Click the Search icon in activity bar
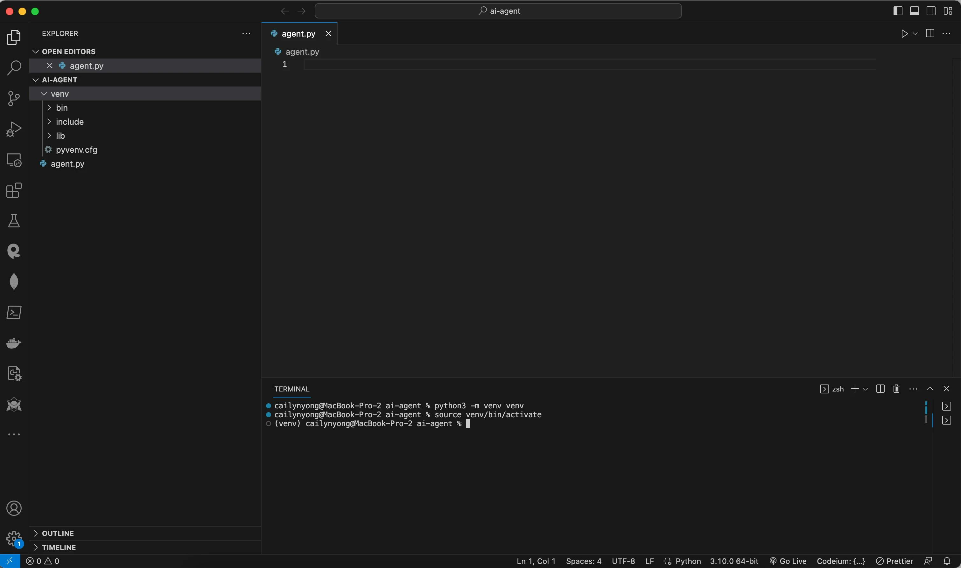961x568 pixels. 14,68
